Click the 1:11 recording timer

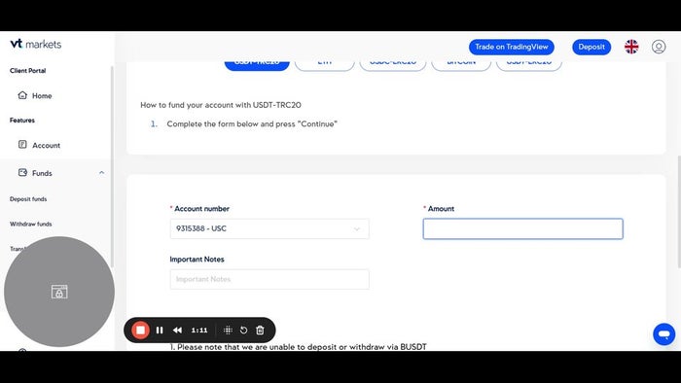[199, 331]
